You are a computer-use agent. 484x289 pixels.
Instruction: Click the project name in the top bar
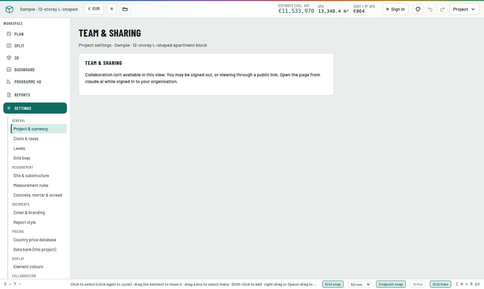point(49,9)
